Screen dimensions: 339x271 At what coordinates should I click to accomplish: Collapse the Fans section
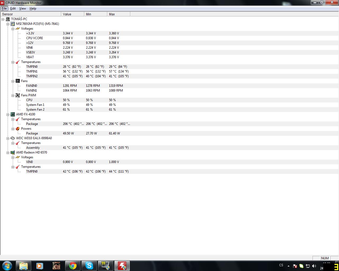tap(13, 81)
